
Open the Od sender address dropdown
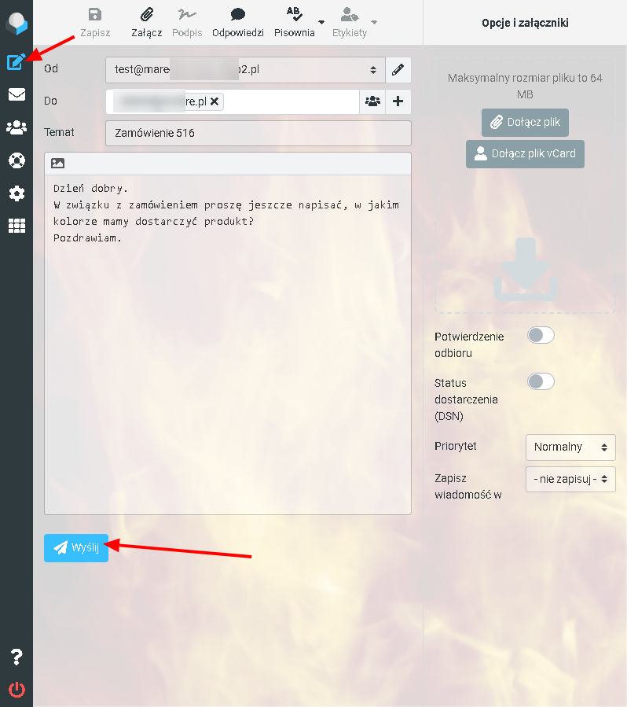tap(245, 70)
